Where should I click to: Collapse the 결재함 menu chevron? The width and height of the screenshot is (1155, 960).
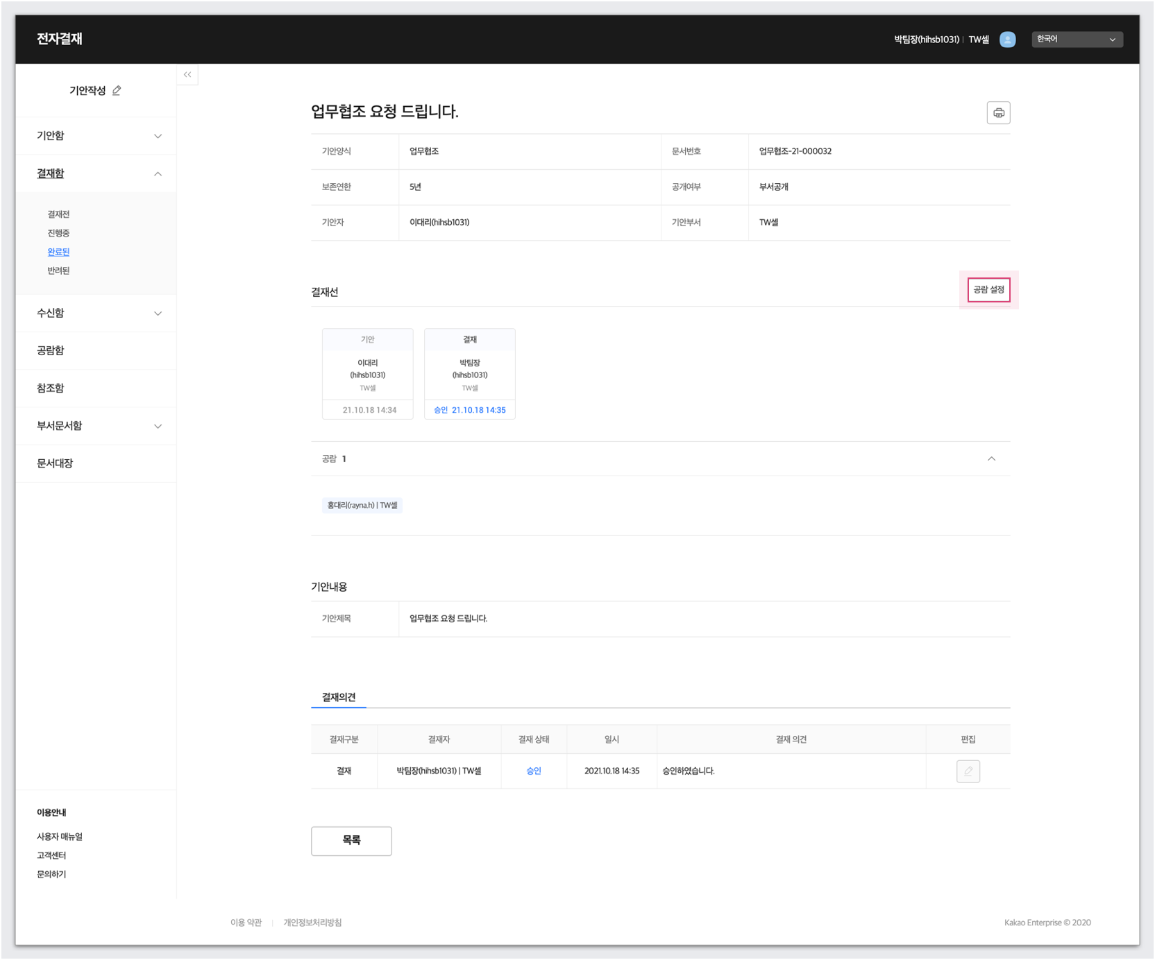tap(158, 173)
